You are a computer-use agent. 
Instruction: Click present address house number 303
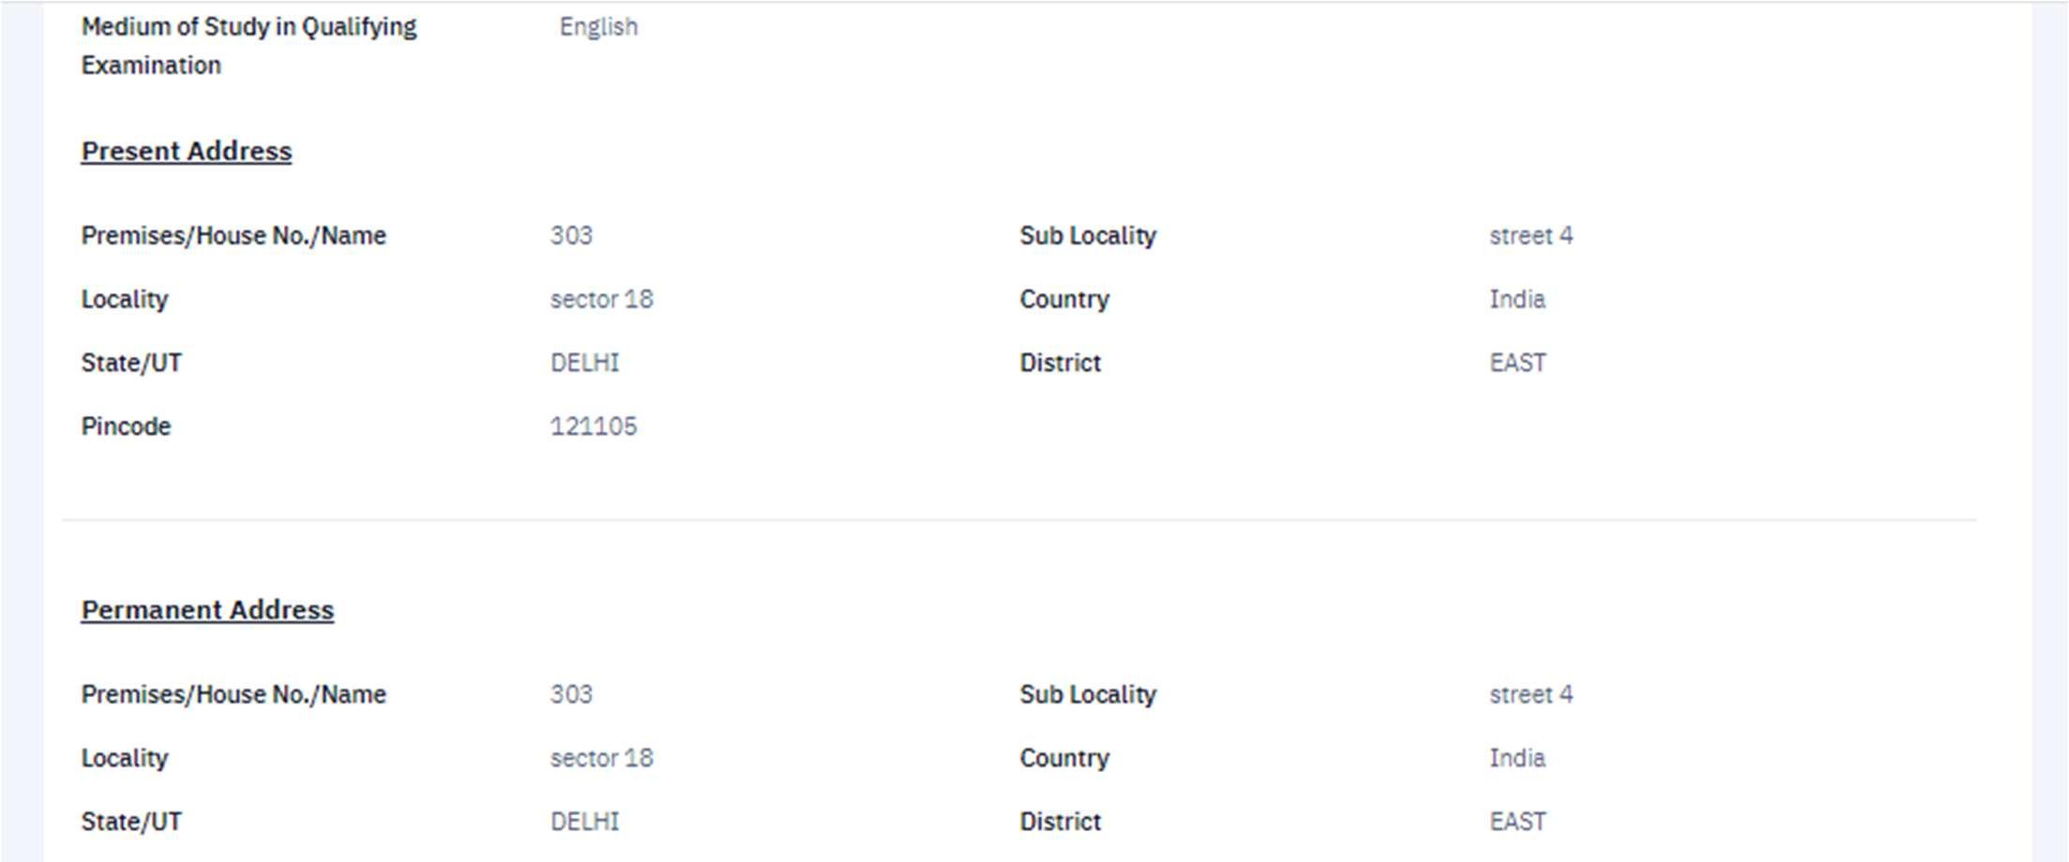click(x=571, y=235)
